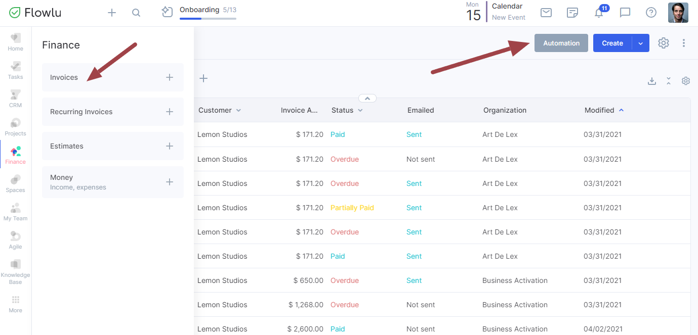Image resolution: width=698 pixels, height=335 pixels.
Task: Click the Emailed column header
Action: point(421,110)
